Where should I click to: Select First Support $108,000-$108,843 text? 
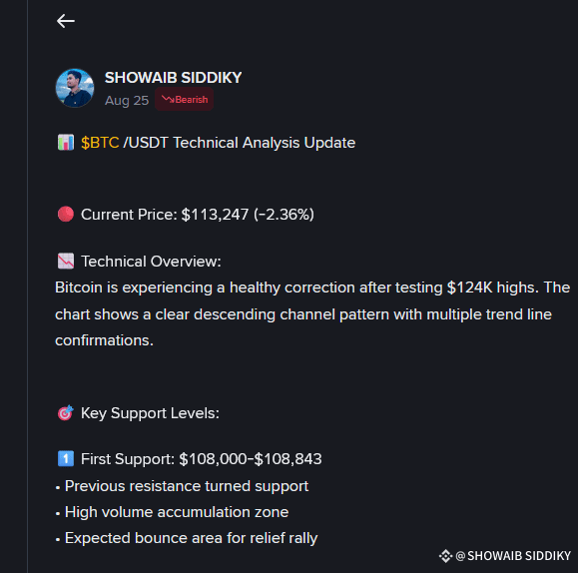[x=202, y=459]
